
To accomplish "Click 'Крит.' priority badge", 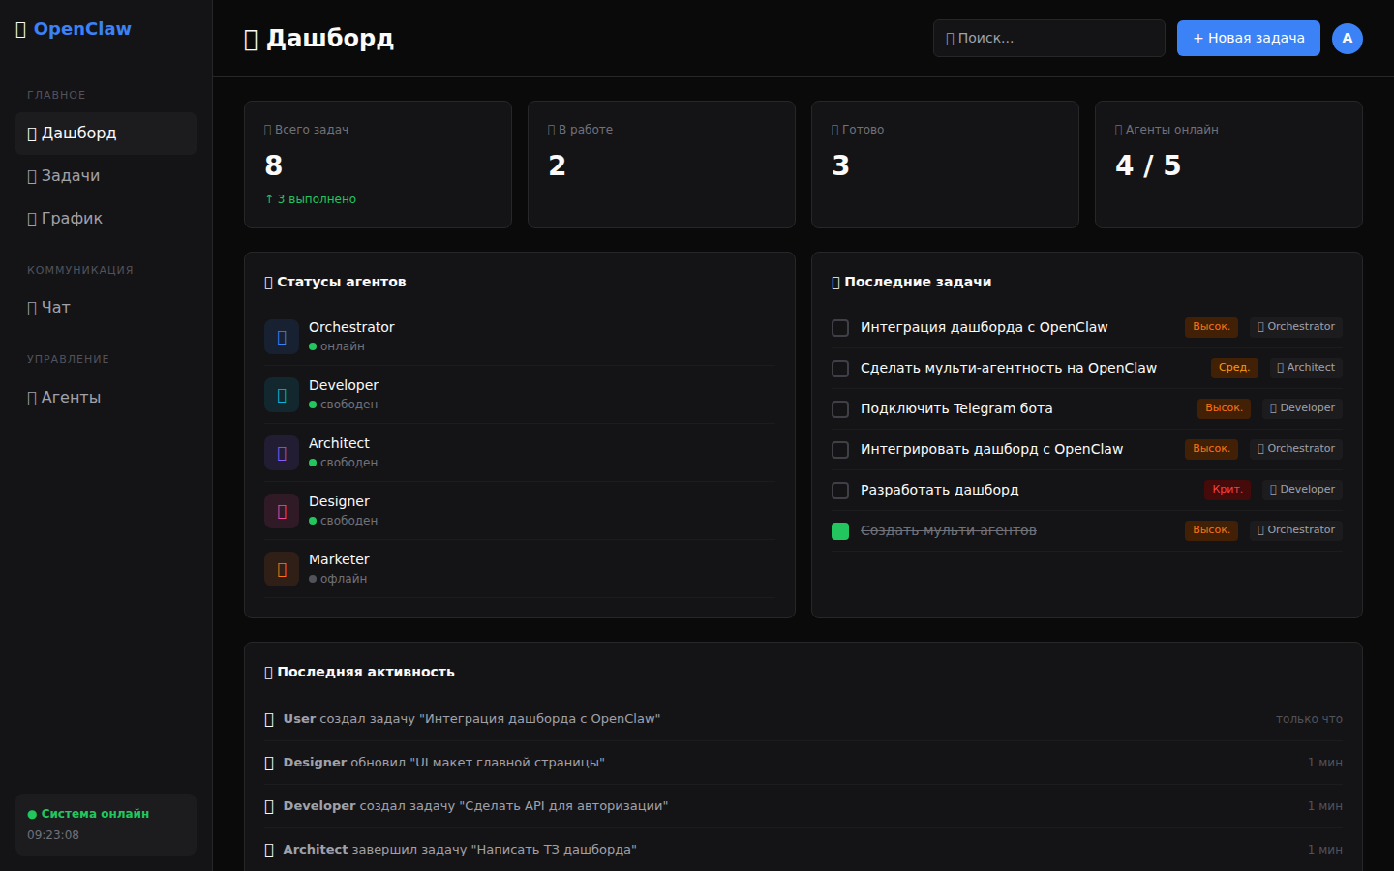I will [x=1227, y=490].
